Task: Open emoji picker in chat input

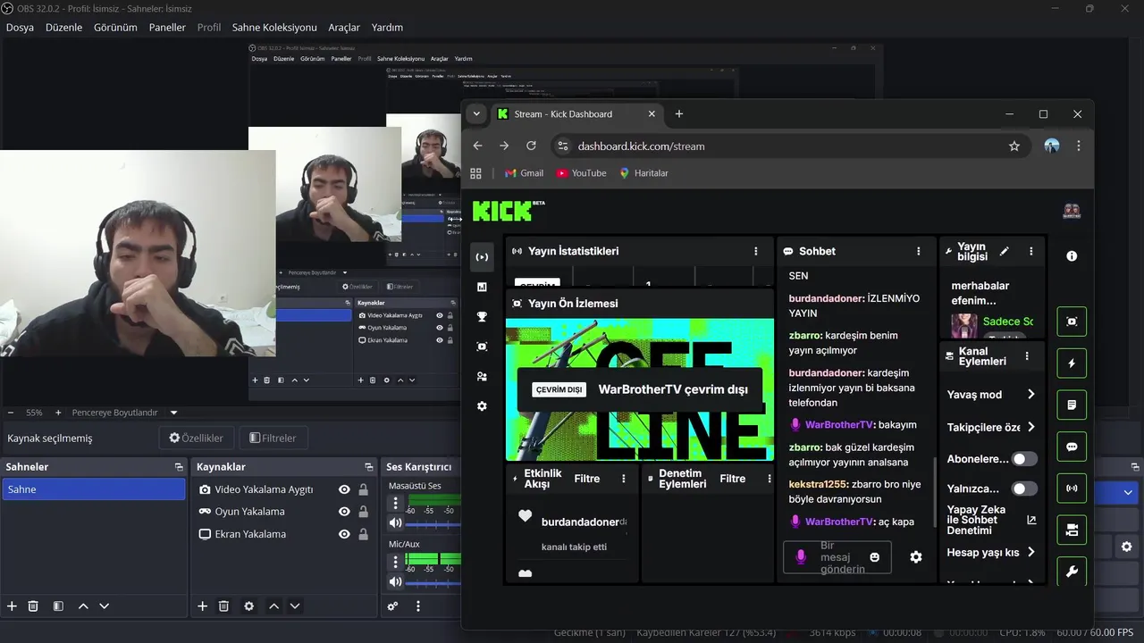Action: coord(874,557)
